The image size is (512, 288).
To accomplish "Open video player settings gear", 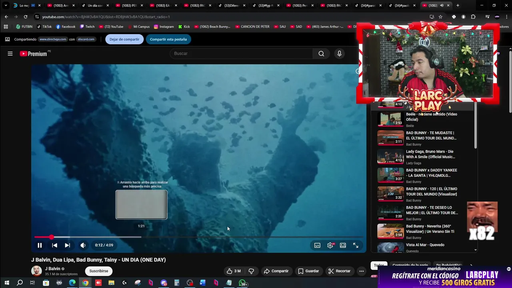I will [330, 245].
